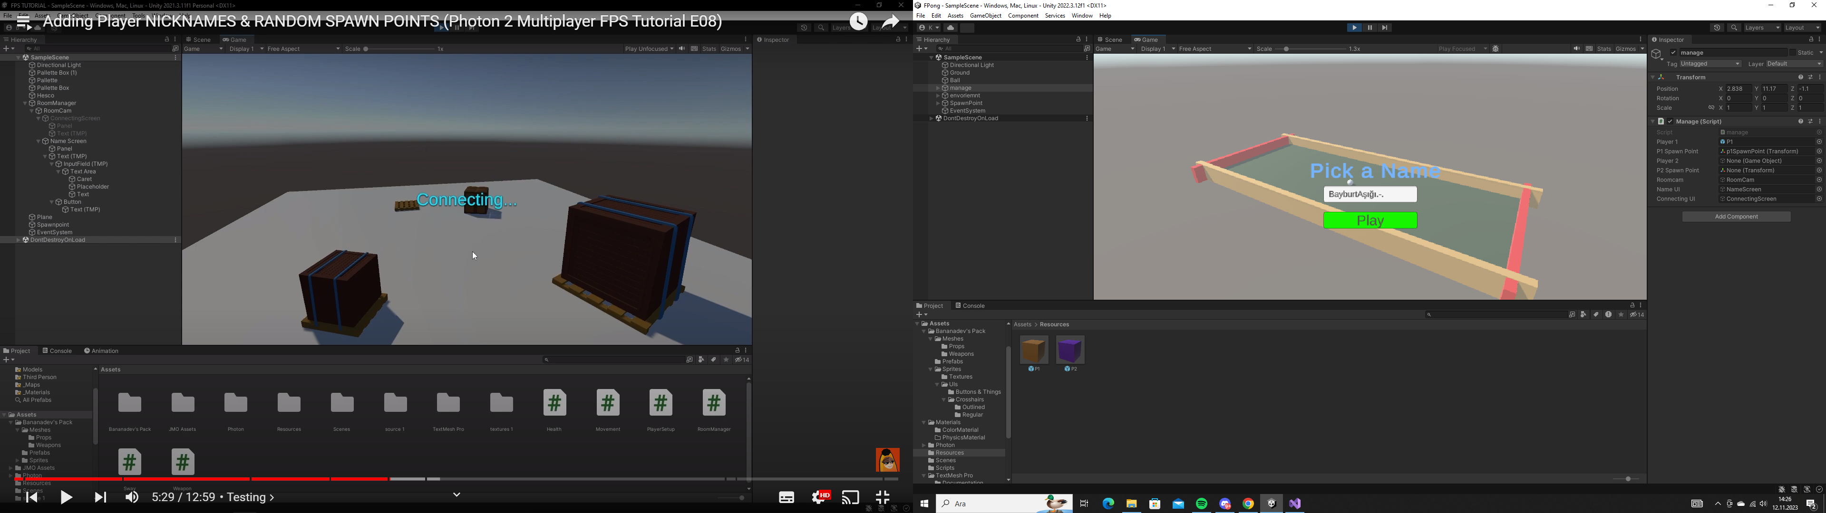Click the Add Component button
Screen dimensions: 1826x513
coord(1736,217)
